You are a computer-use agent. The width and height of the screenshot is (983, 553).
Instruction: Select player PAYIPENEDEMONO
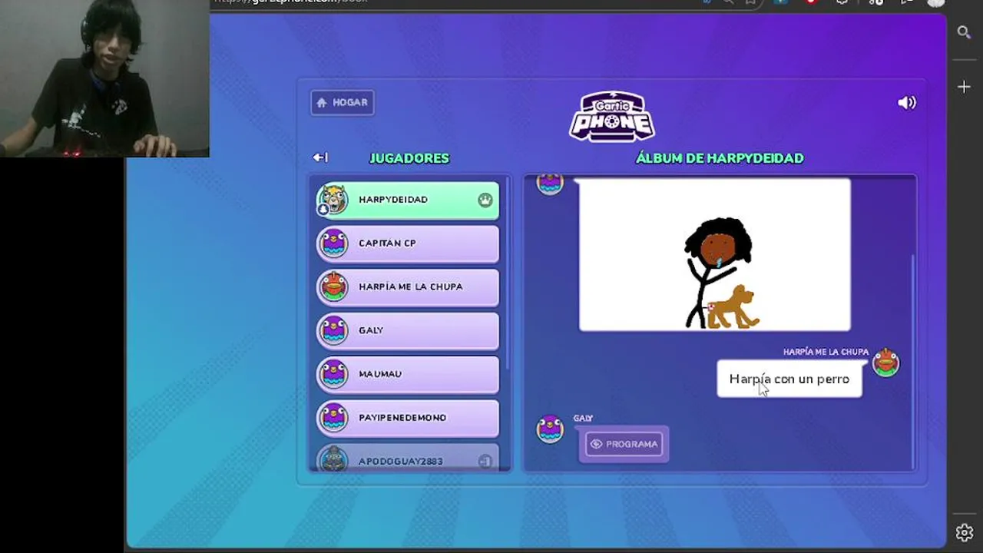408,418
